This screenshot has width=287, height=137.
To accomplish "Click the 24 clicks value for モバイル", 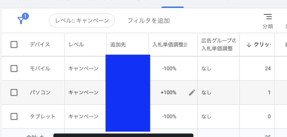I will tap(268, 68).
